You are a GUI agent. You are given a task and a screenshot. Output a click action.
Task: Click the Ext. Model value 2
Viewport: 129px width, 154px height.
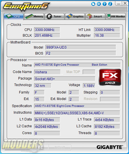click(x=74, y=99)
